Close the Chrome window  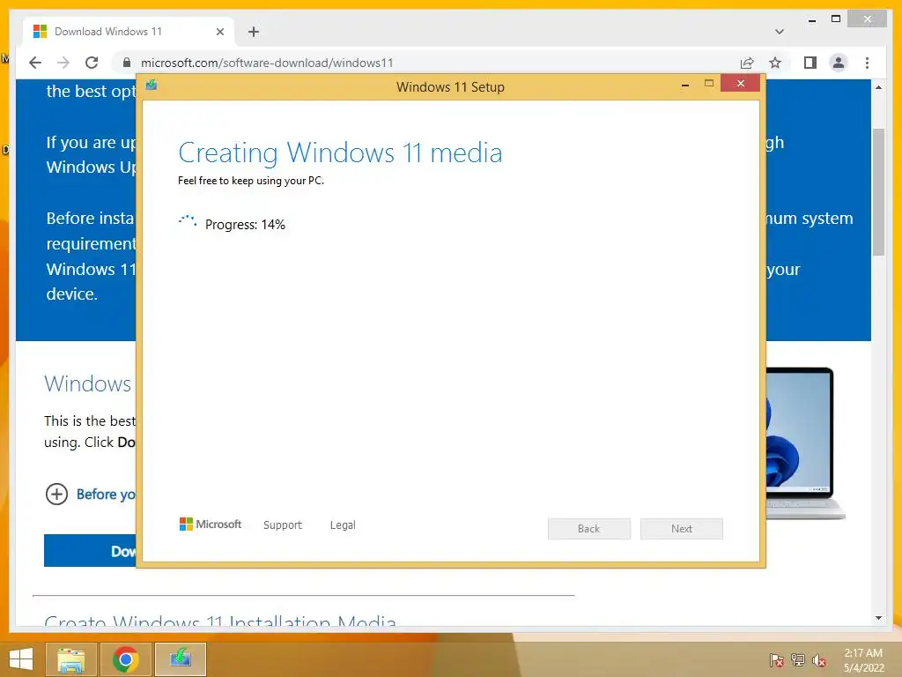[x=868, y=19]
